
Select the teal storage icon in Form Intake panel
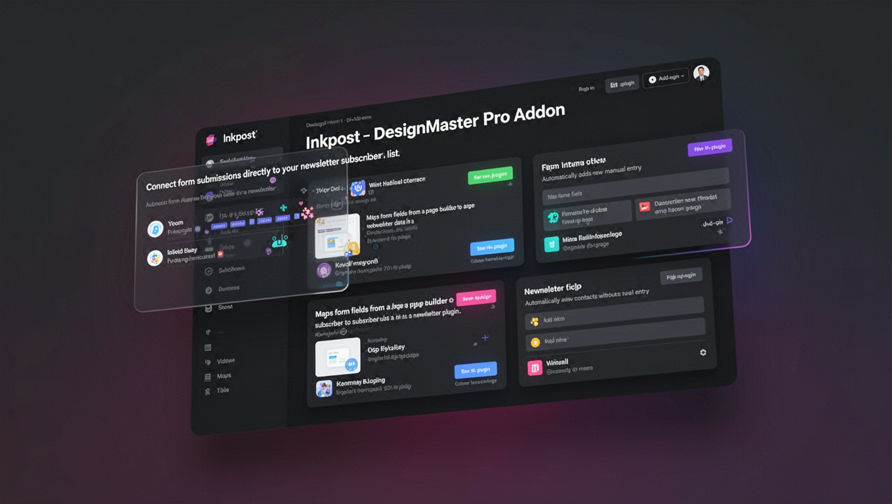pyautogui.click(x=552, y=244)
